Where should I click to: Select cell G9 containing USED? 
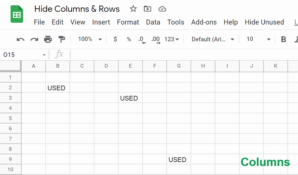point(179,159)
